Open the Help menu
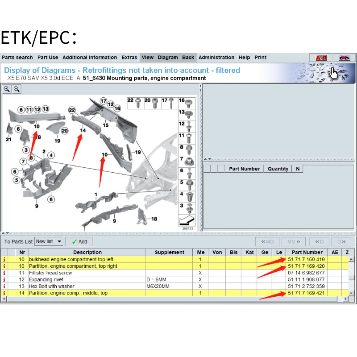357x357 pixels. coord(244,58)
